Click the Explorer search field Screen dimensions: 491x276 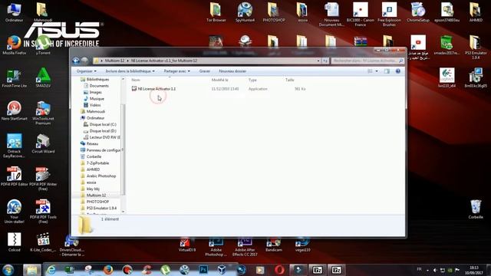(367, 61)
